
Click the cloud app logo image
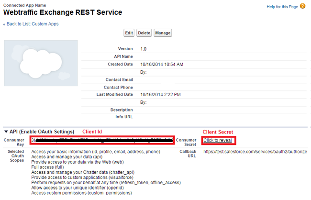click(x=41, y=63)
